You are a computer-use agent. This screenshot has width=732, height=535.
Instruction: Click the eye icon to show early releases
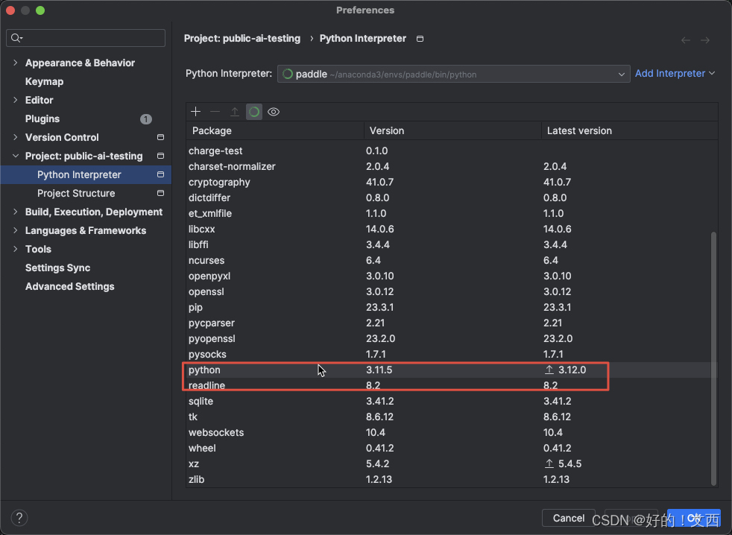point(273,111)
